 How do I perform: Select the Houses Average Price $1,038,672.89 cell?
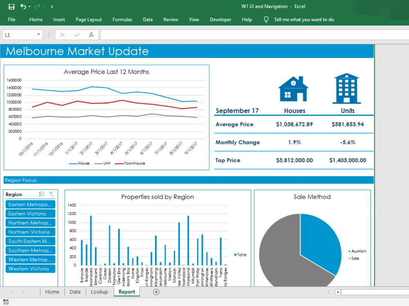(294, 124)
